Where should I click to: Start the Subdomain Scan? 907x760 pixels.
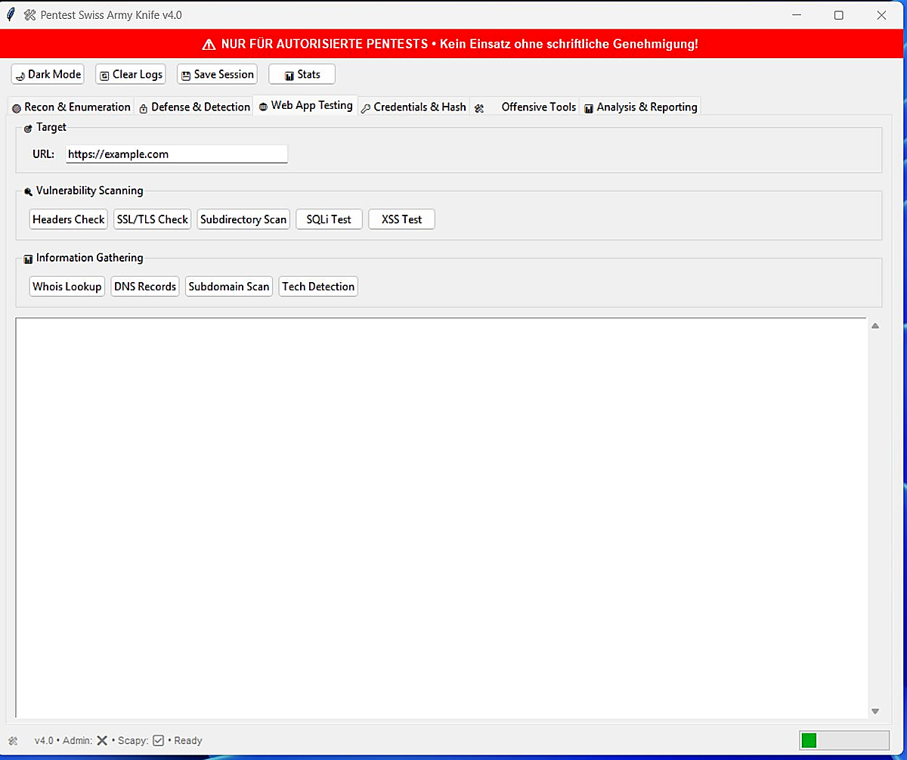[229, 287]
